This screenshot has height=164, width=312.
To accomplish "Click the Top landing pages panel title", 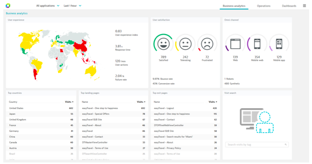I will (x=90, y=93).
